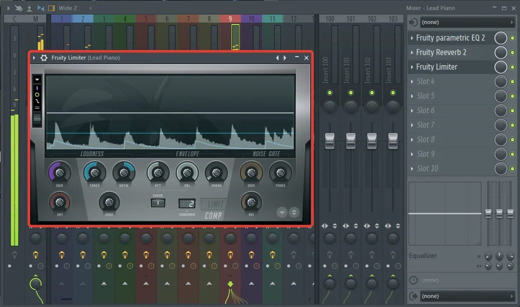Toggle the level markers lines display icon
The image size is (520, 307).
pos(37,108)
